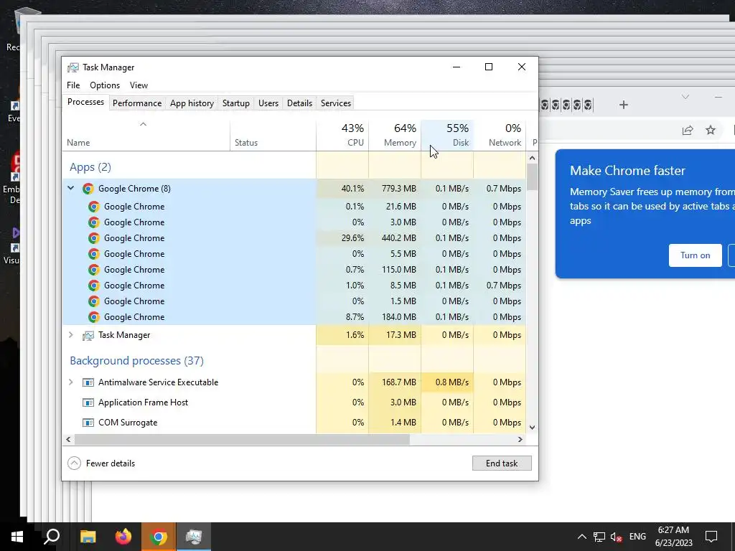Image resolution: width=735 pixels, height=551 pixels.
Task: Select the Background processes (37) heading
Action: (136, 361)
